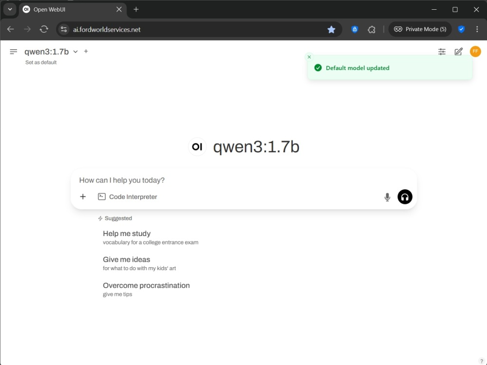Viewport: 487px width, 365px height.
Task: Dismiss the Default model updated notification
Action: click(309, 57)
